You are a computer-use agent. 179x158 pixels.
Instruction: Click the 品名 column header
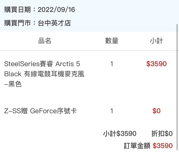point(45,41)
